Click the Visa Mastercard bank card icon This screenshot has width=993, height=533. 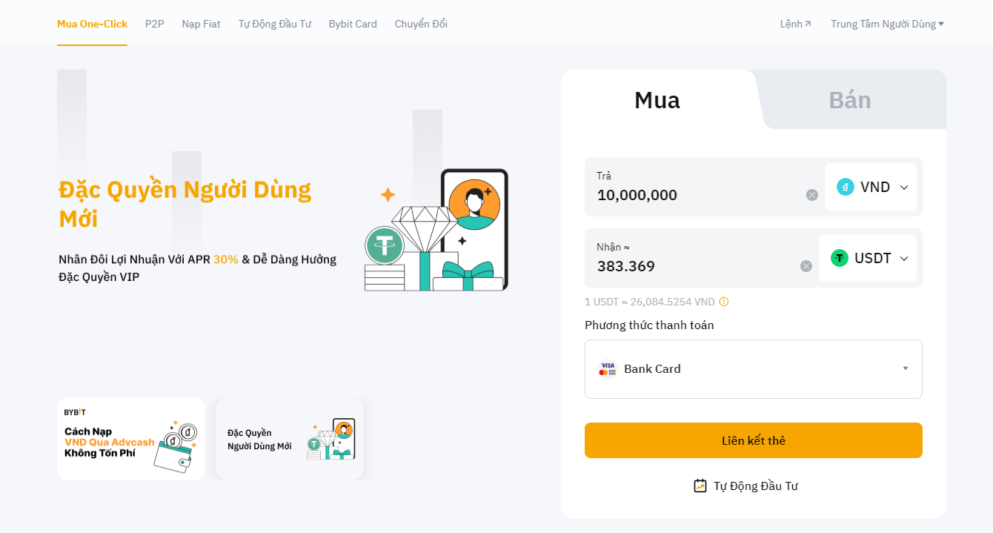click(608, 368)
